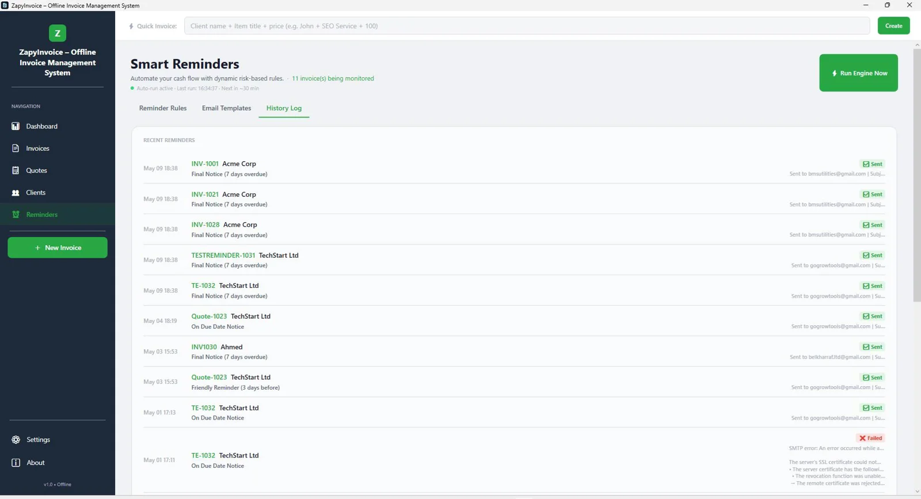Image resolution: width=921 pixels, height=499 pixels.
Task: Click the 'v1.0 • Offline' version label
Action: click(x=58, y=484)
